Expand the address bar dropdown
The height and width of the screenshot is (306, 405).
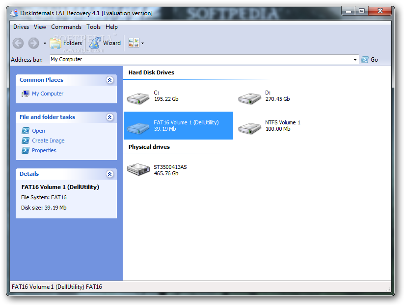(x=355, y=60)
